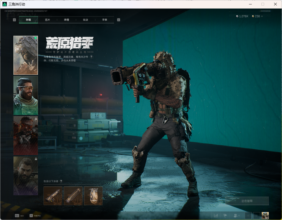Click the 正在使用 button
This screenshot has width=282, height=220.
tap(247, 201)
